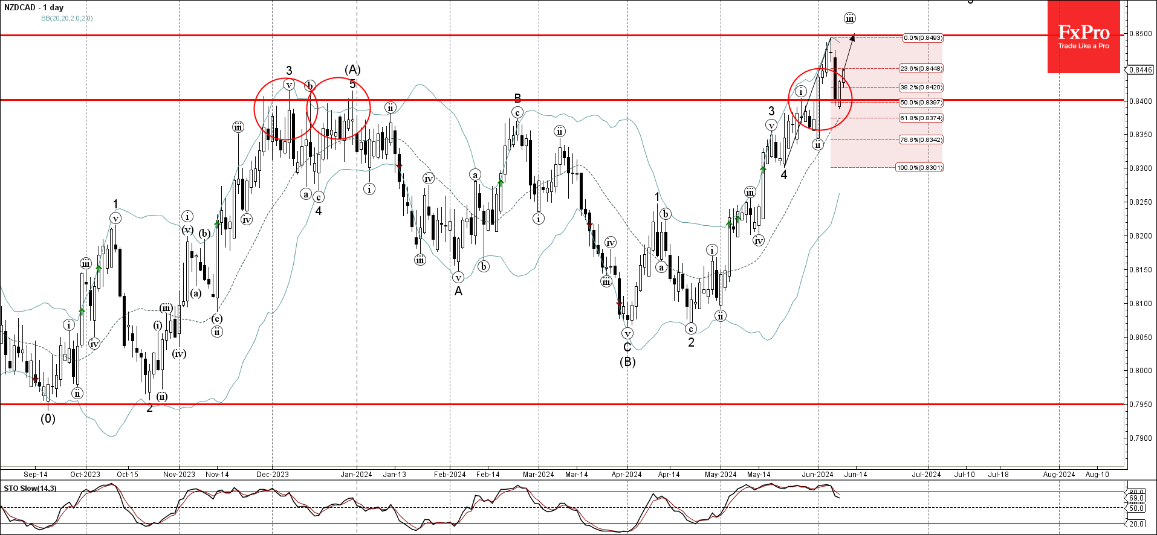Click the stochastic 50.0 level label
Viewport: 1157px width, 535px height.
[x=1136, y=508]
